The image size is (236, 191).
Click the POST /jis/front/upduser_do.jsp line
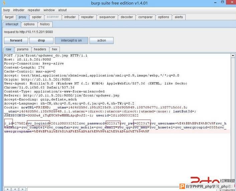46,56
